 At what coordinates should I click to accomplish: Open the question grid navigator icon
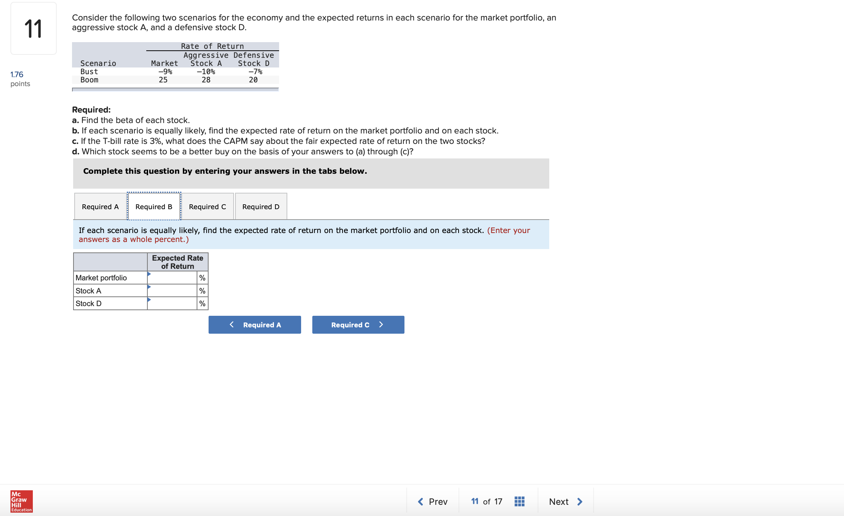tap(519, 501)
